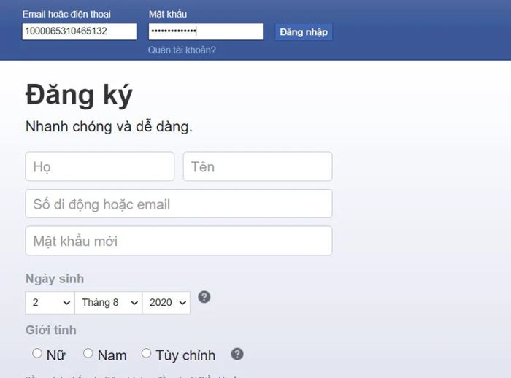This screenshot has height=378, width=511.
Task: Click the Mật khẩu mới field
Action: (179, 241)
